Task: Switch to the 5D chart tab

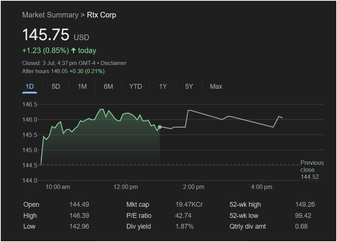Action: (x=56, y=86)
